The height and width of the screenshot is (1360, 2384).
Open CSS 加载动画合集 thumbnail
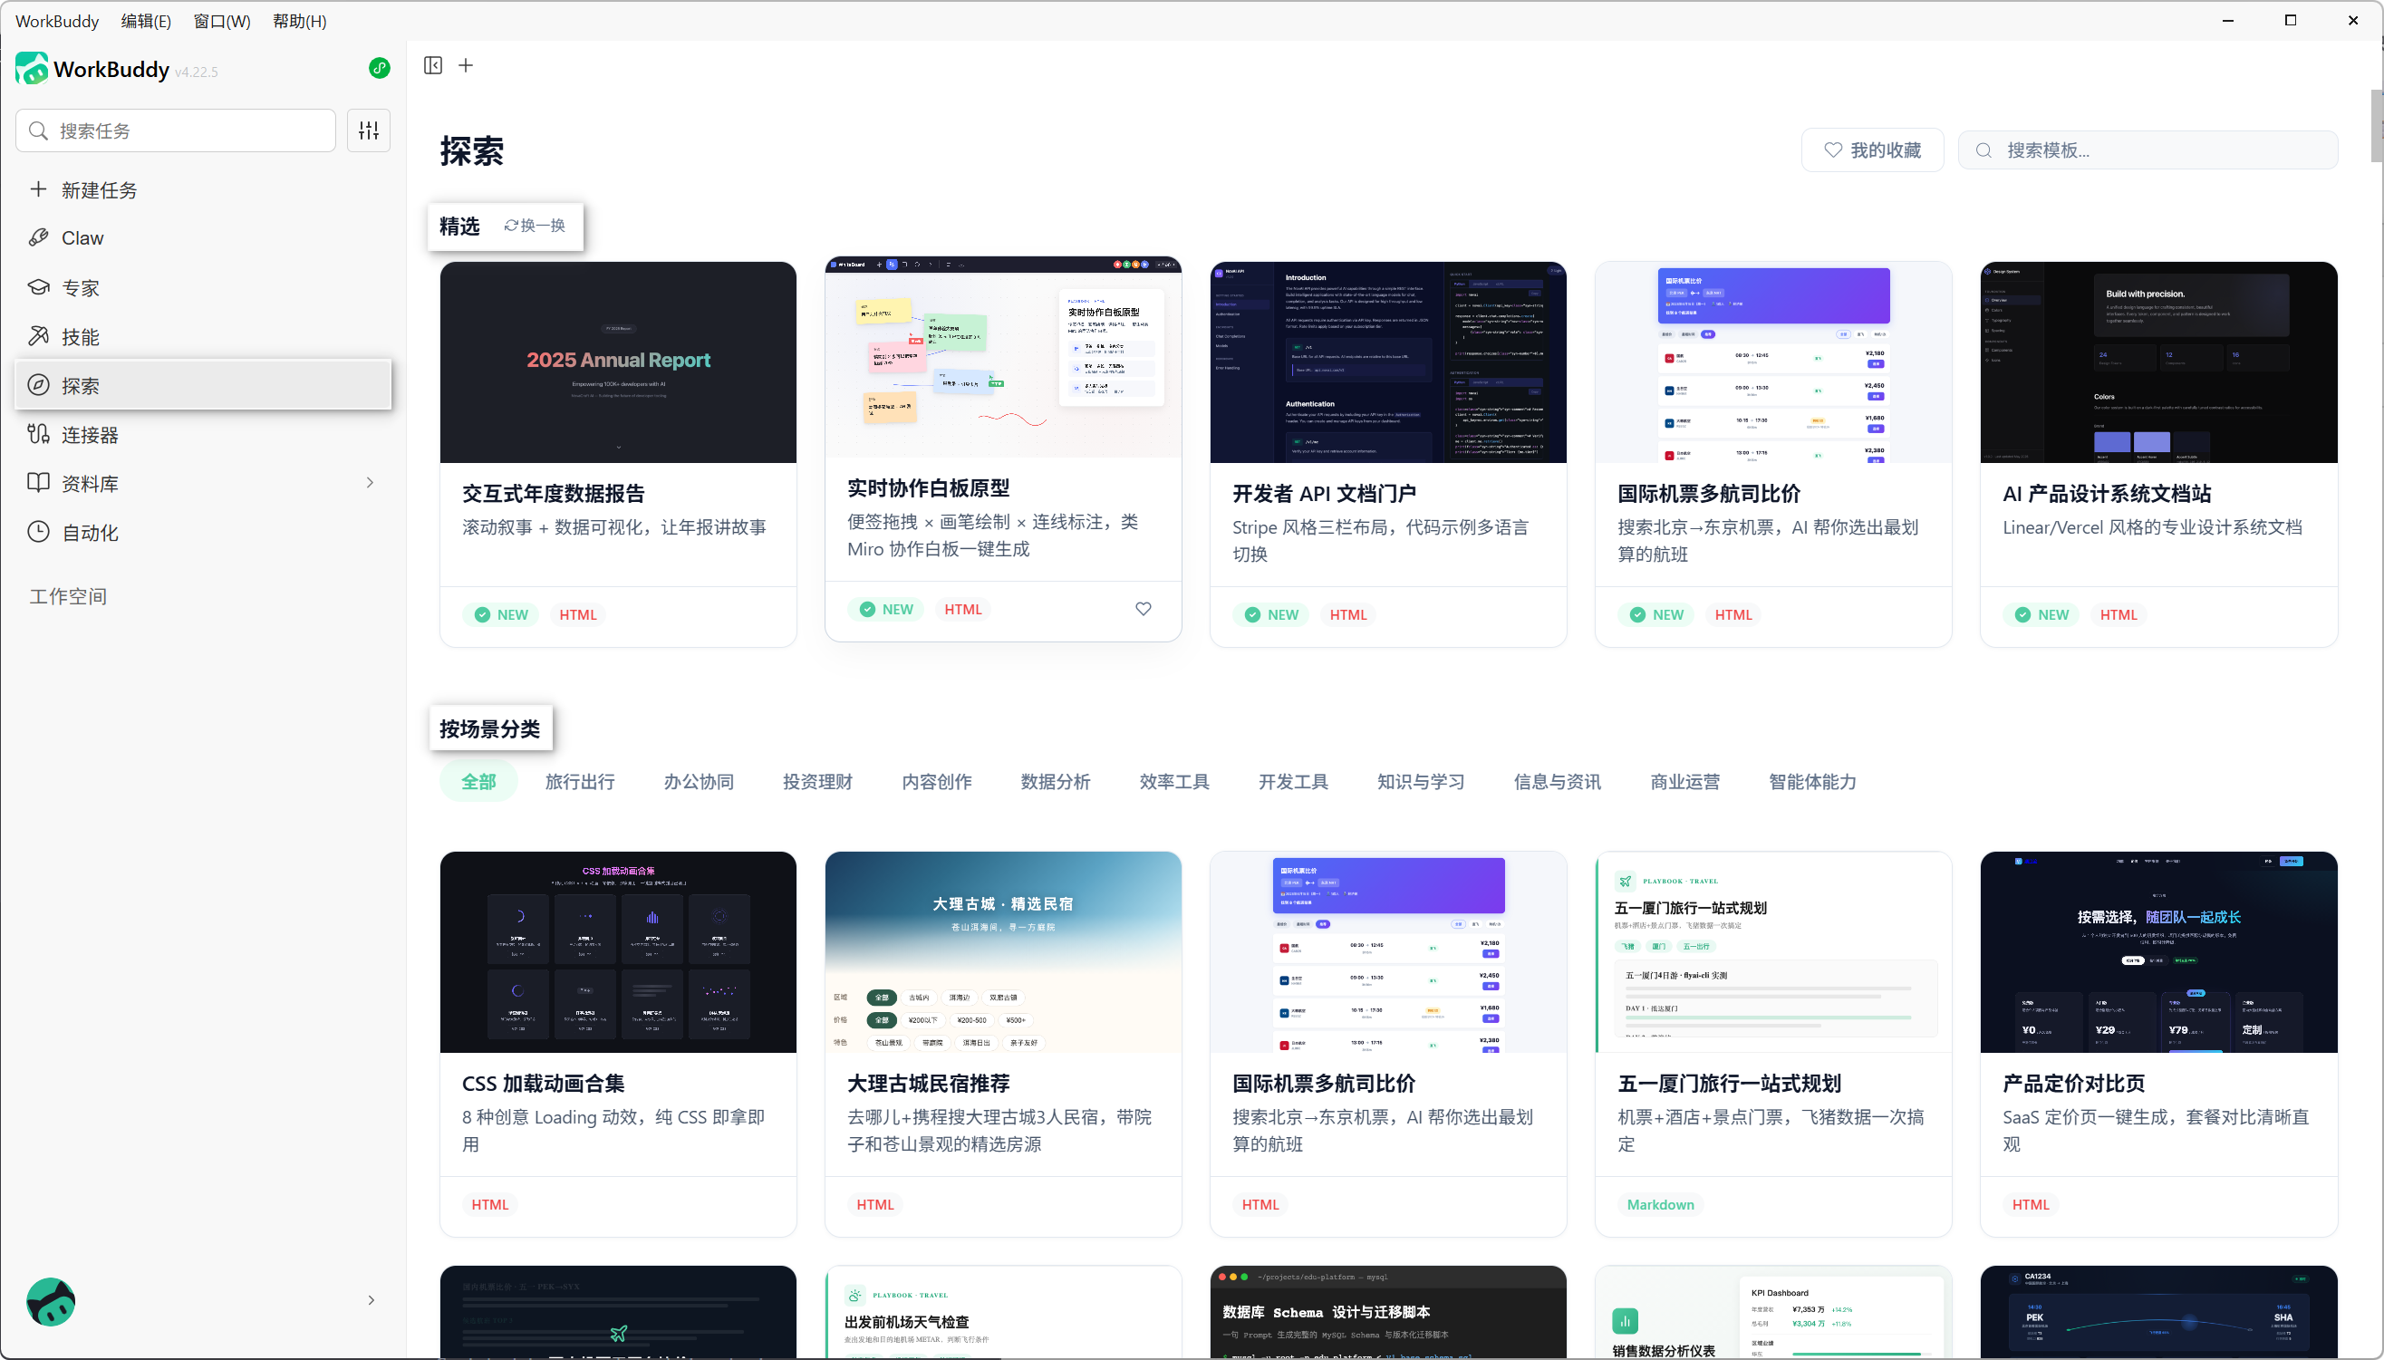click(x=618, y=951)
